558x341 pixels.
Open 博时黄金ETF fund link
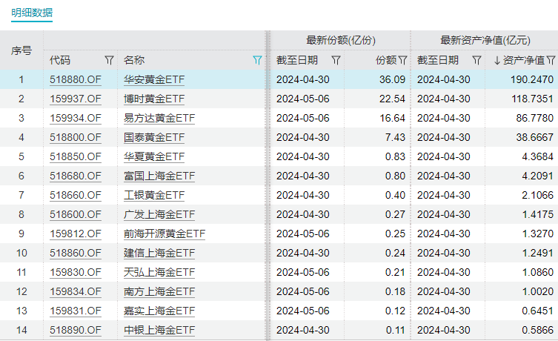click(154, 99)
